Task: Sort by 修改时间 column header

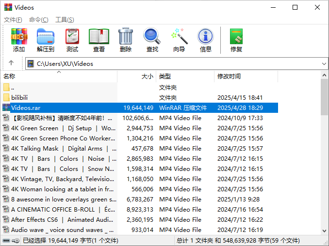Action: click(x=246, y=76)
